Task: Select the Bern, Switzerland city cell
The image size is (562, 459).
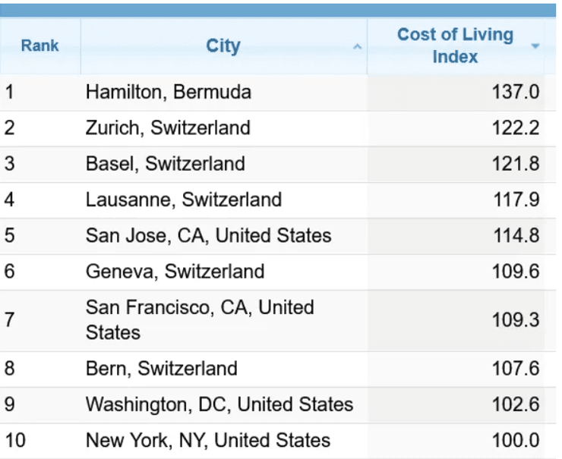Action: [161, 369]
